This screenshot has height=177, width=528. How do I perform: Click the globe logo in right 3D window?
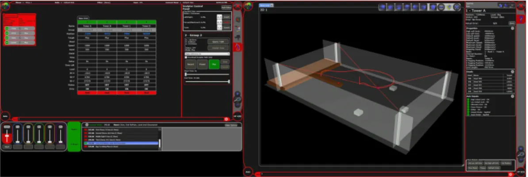(249, 6)
